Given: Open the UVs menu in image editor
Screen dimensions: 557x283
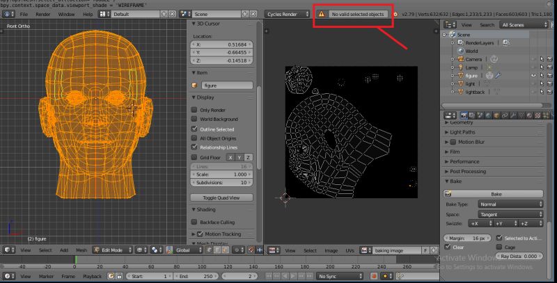Looking at the screenshot, I should point(350,250).
